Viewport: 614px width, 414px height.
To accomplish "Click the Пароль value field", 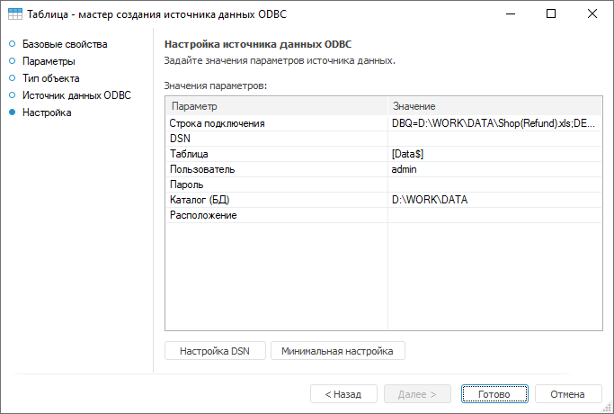I will coord(493,184).
